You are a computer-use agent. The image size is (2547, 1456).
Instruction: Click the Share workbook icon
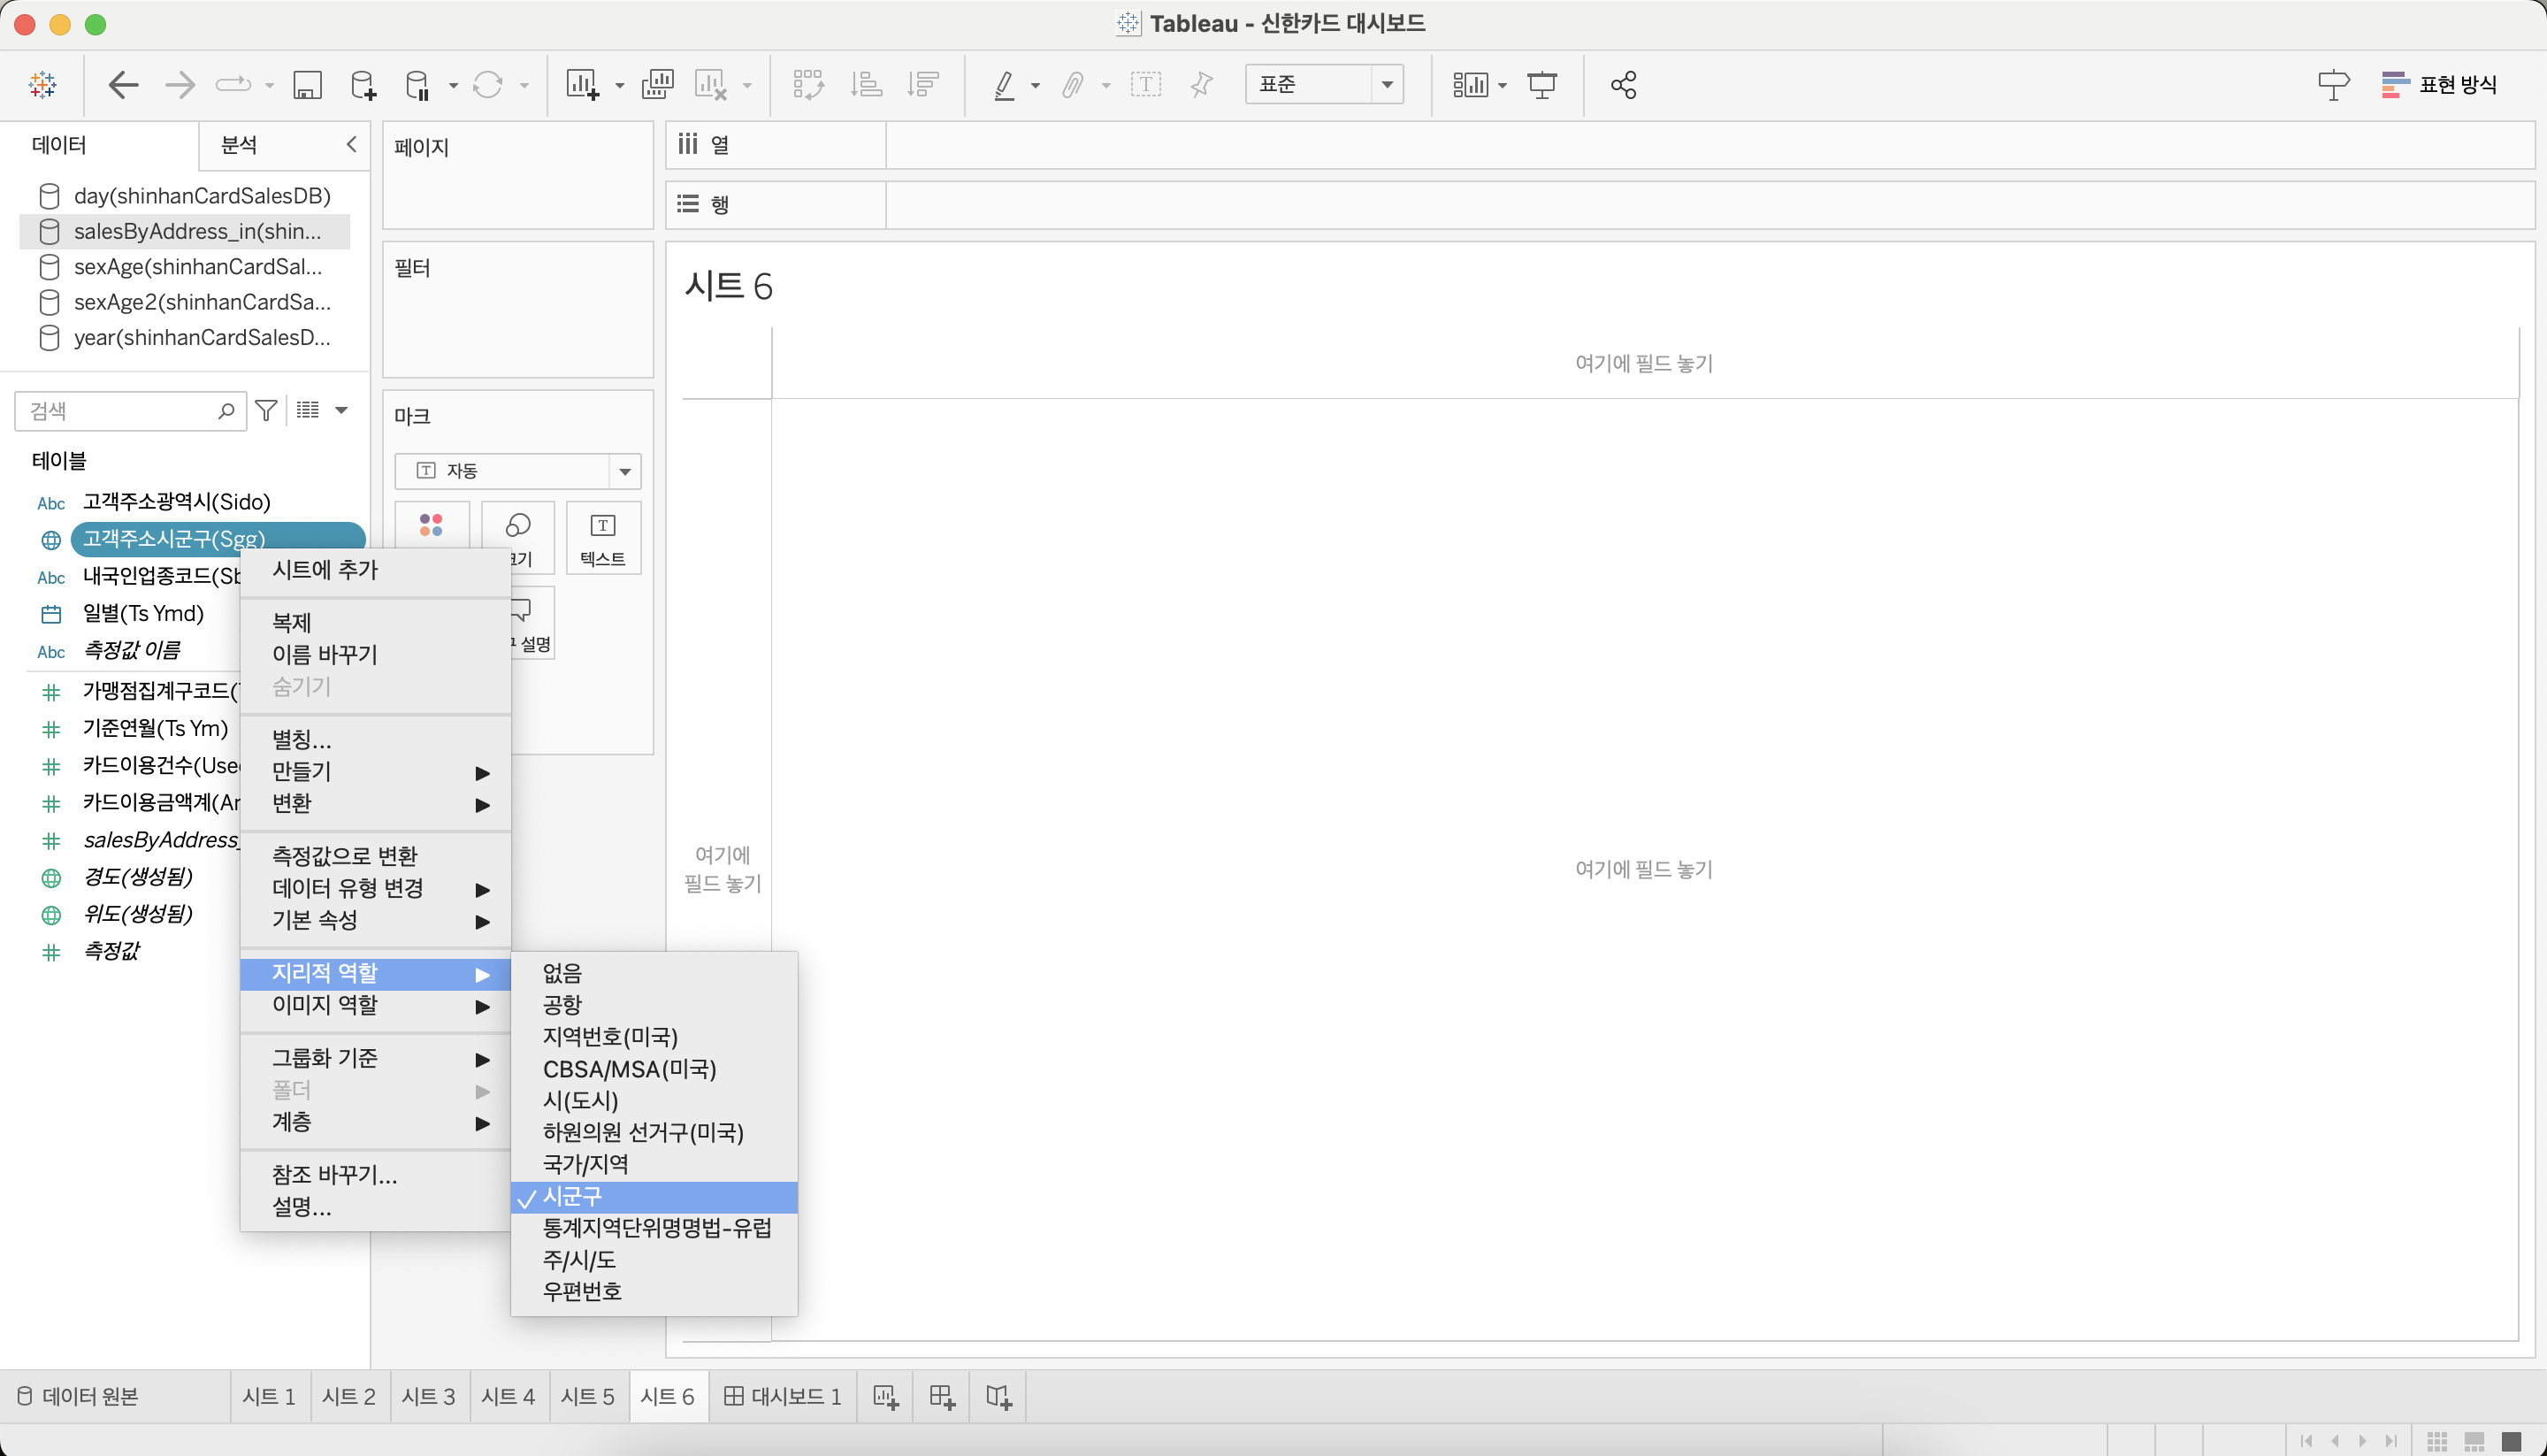point(1624,85)
